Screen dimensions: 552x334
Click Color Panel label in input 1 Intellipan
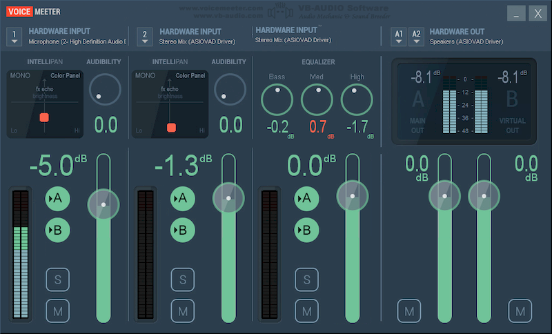(65, 75)
